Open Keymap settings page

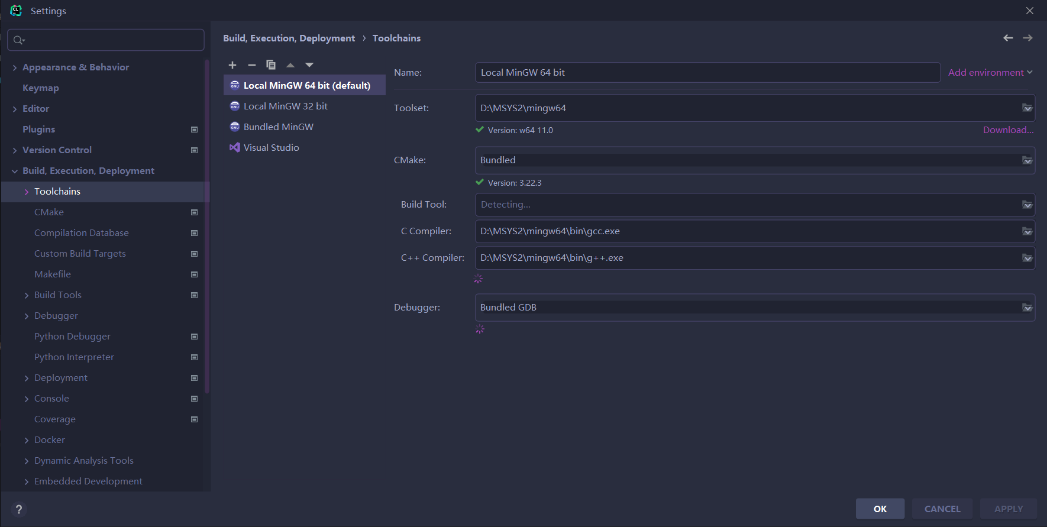coord(41,88)
